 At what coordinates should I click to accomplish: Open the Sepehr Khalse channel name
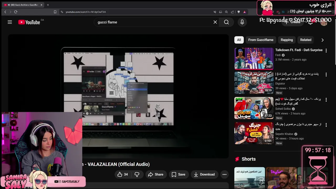pyautogui.click(x=284, y=134)
